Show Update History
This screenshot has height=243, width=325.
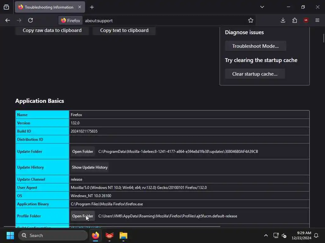pos(90,167)
